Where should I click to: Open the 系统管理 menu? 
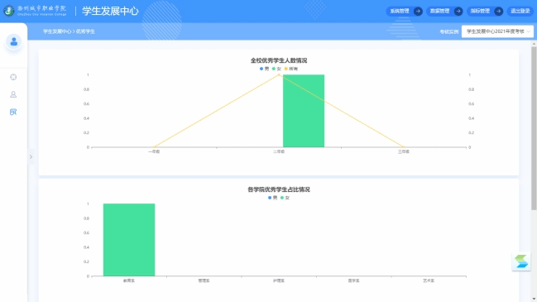point(400,12)
